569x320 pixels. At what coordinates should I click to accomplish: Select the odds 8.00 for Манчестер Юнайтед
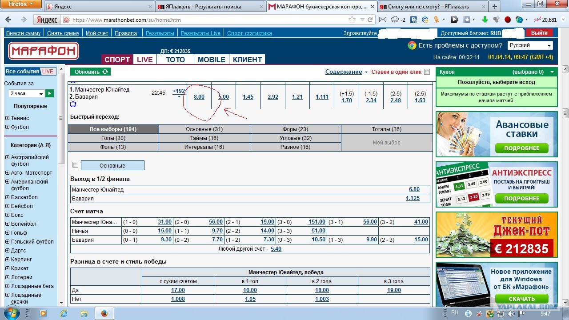tap(199, 97)
